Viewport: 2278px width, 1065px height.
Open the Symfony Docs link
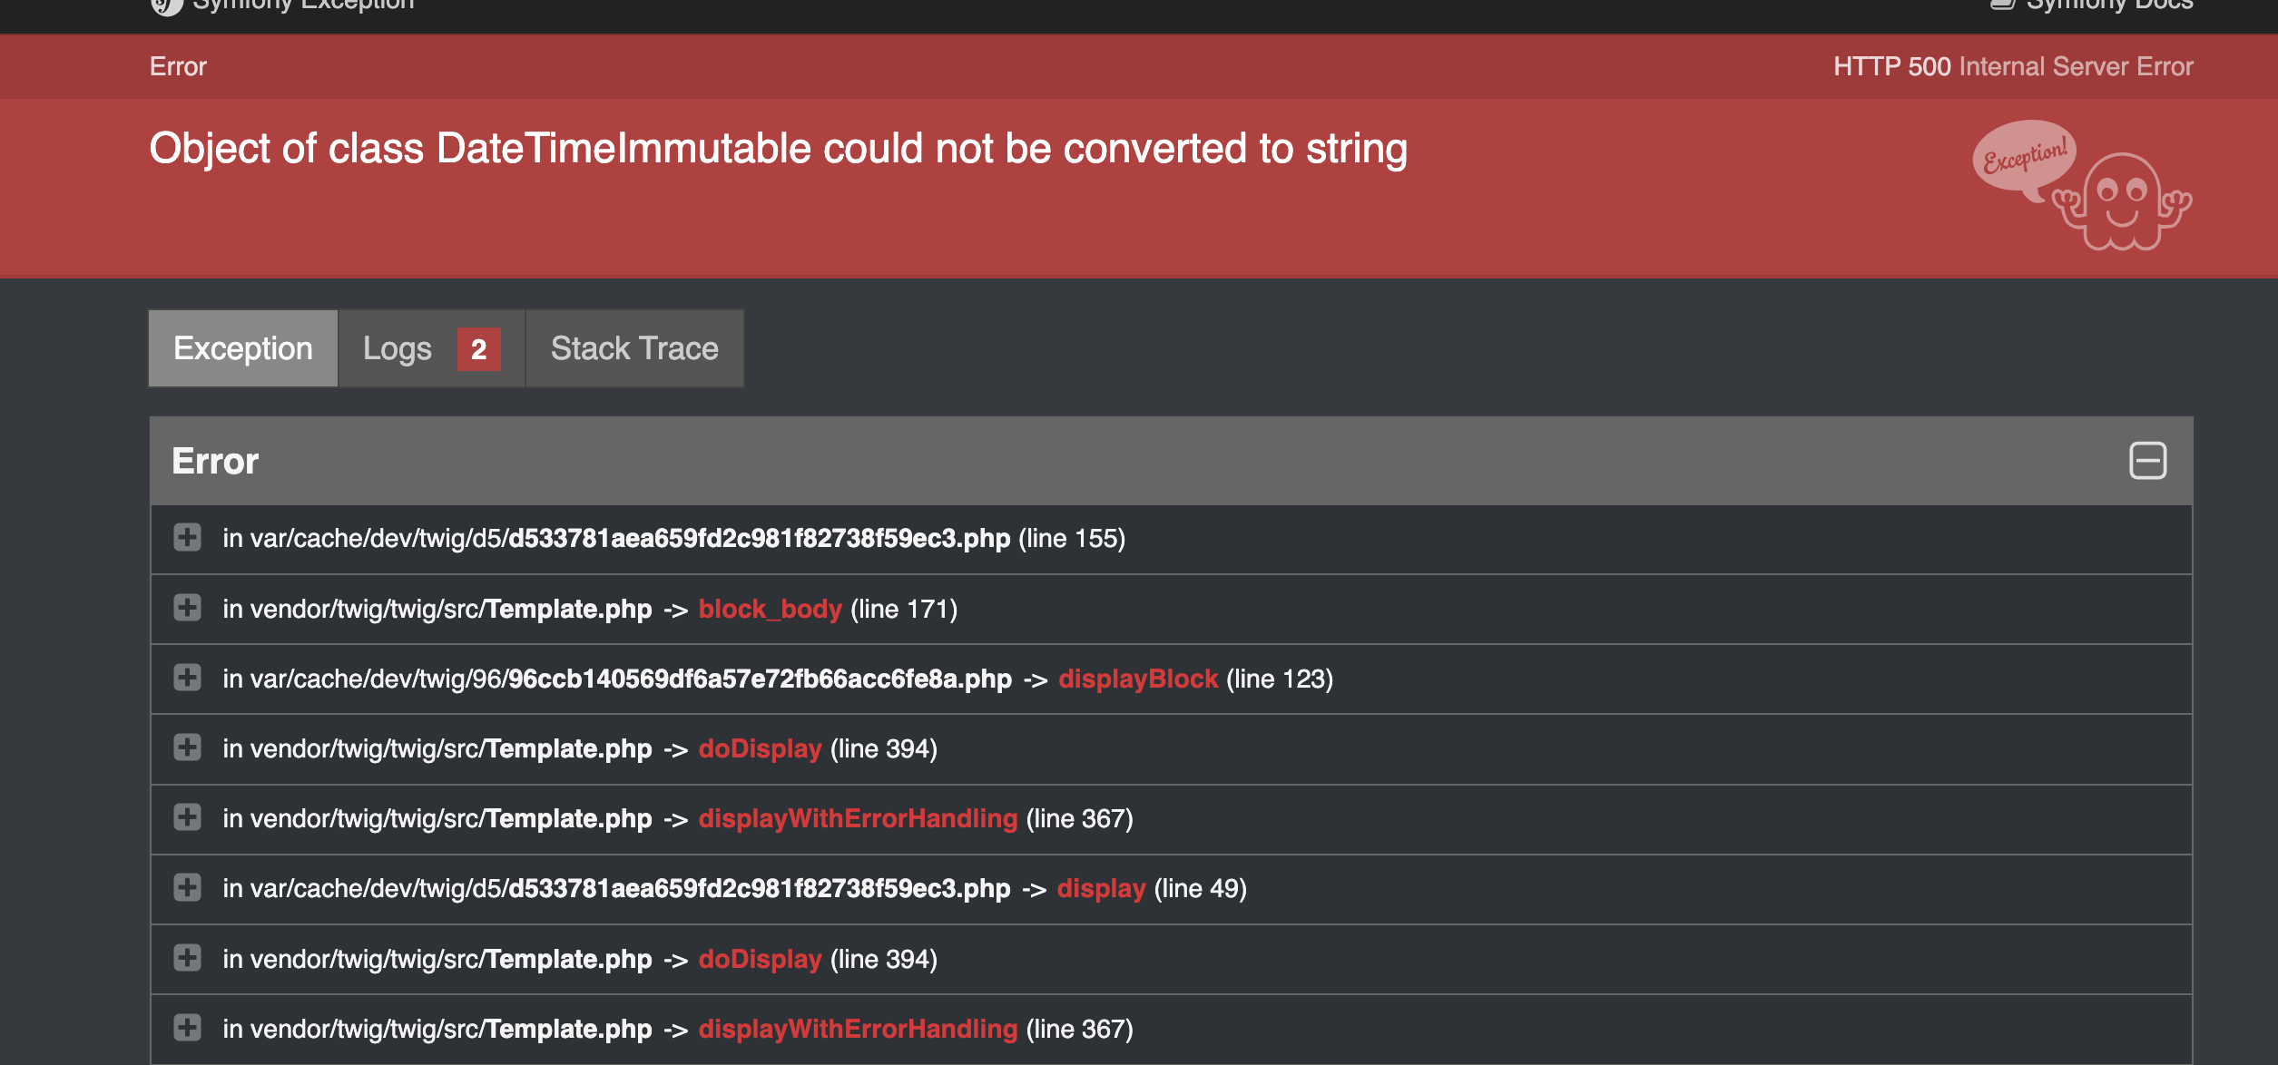tap(2107, 5)
